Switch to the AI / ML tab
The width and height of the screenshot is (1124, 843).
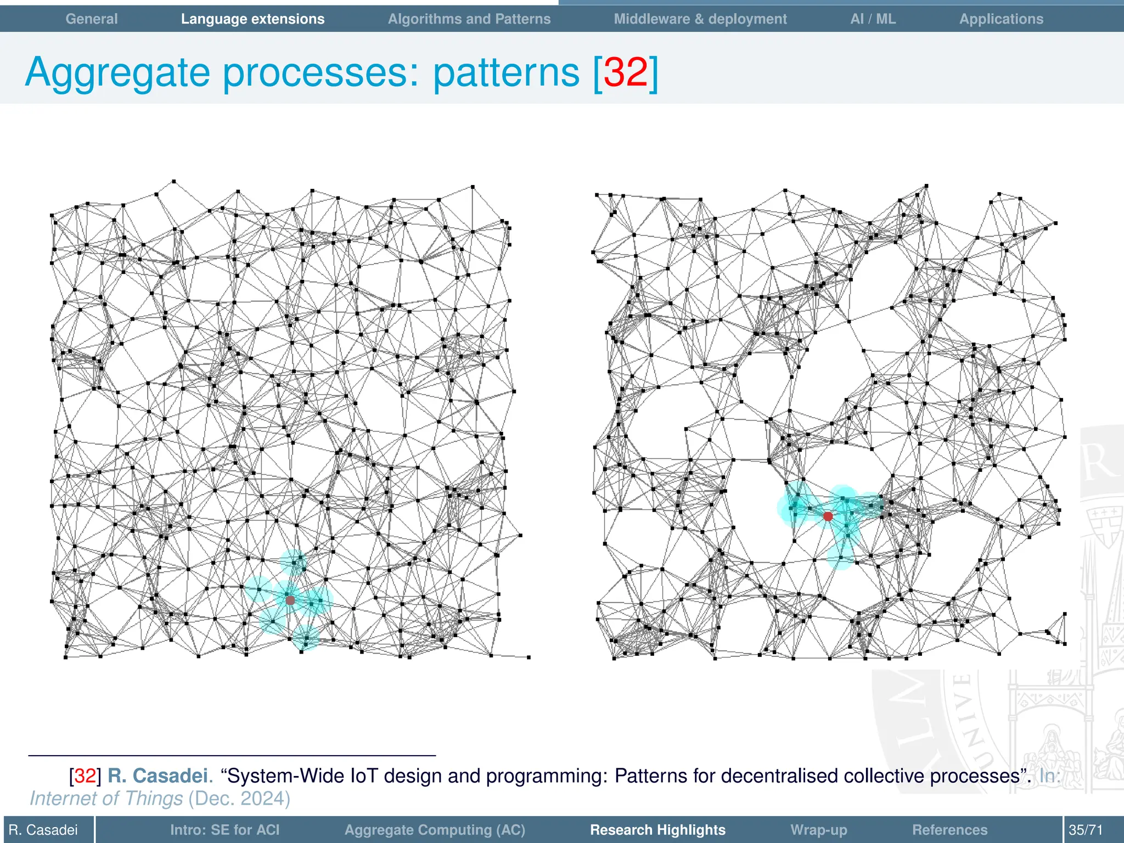tap(873, 19)
